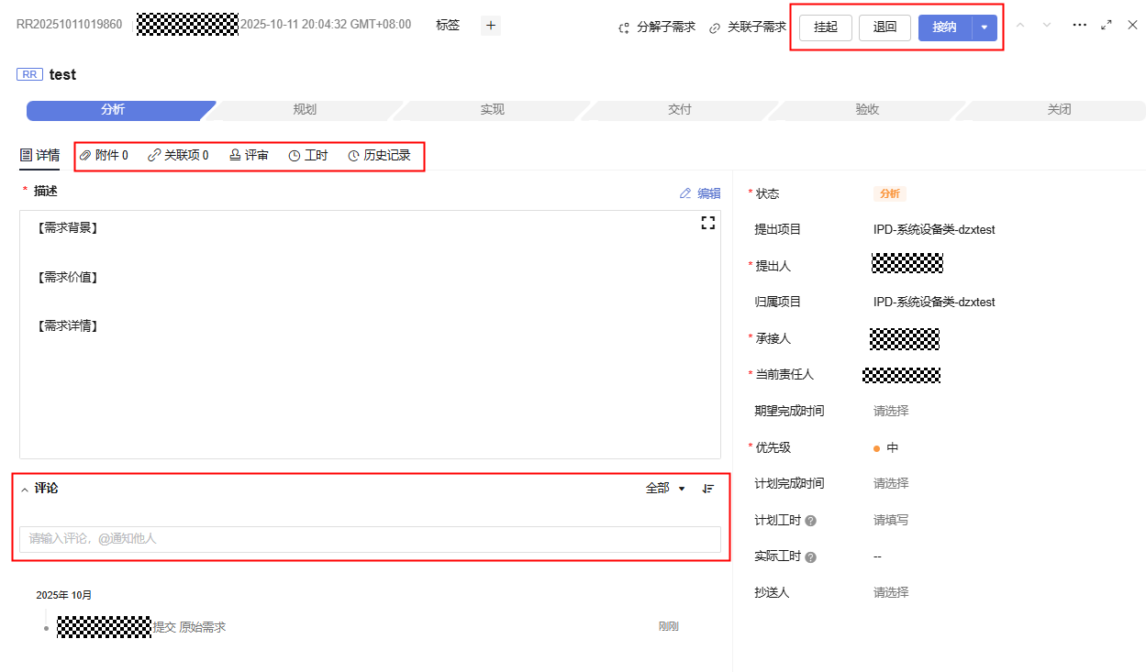Click the 【需求详情】 heading text
This screenshot has height=672, width=1146.
pyautogui.click(x=68, y=325)
